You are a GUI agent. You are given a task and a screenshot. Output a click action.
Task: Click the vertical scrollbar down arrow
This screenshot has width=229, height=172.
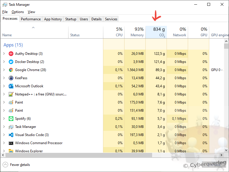[226, 150]
